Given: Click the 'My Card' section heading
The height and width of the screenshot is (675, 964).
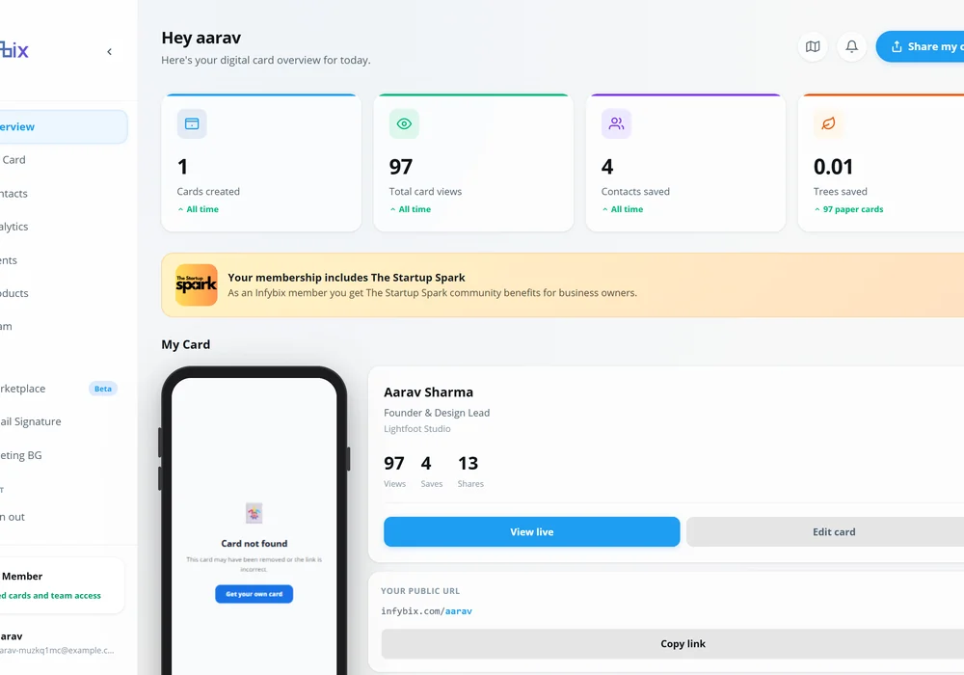Looking at the screenshot, I should [x=186, y=344].
